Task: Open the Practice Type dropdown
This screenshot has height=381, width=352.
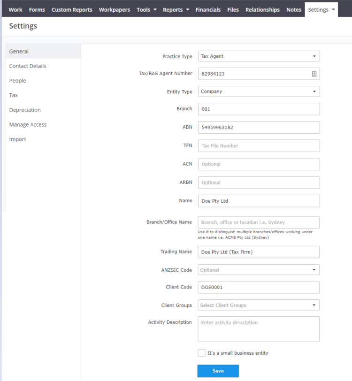Action: pos(315,56)
